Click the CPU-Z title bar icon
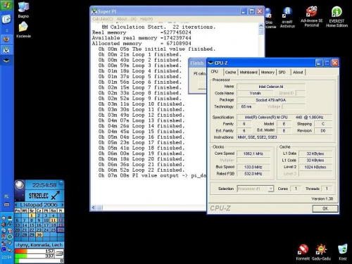This screenshot has width=352, height=264. click(210, 63)
